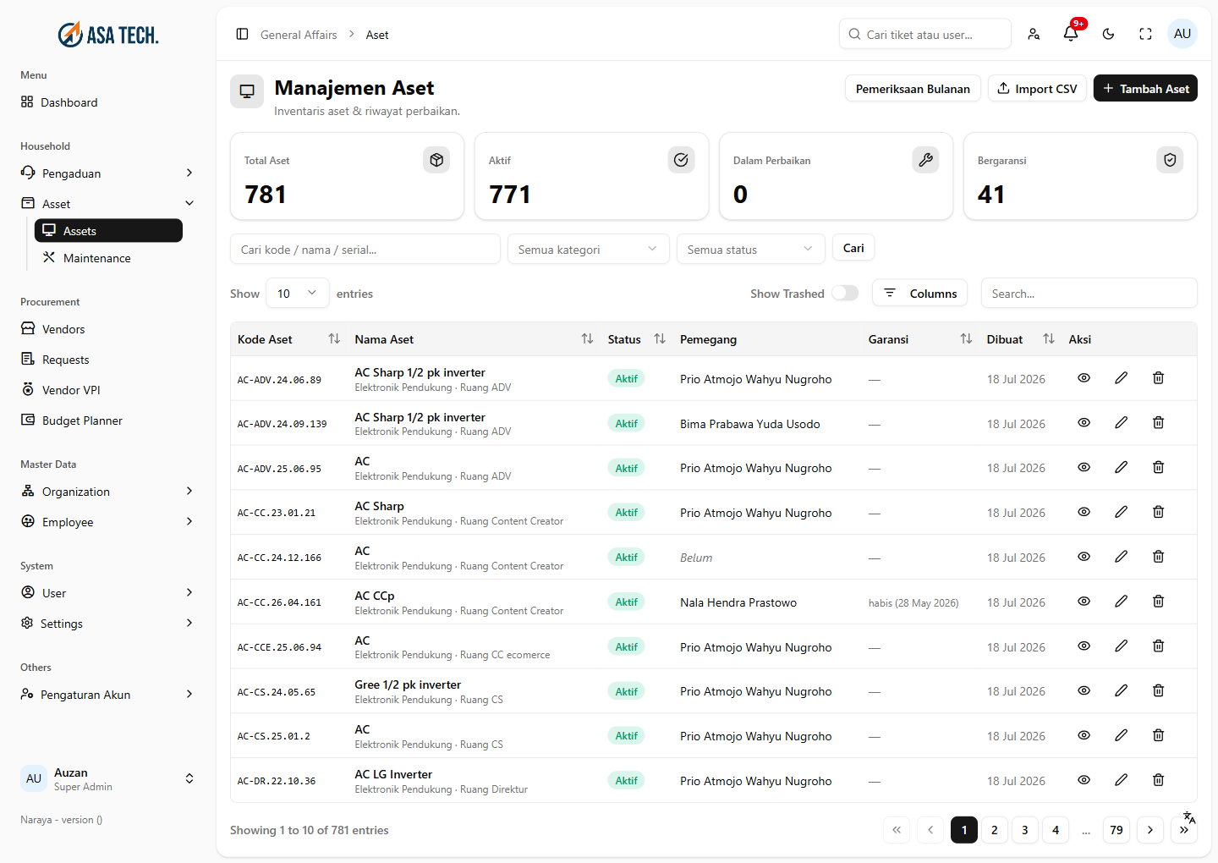Click the Tambah Aset button

pos(1145,88)
